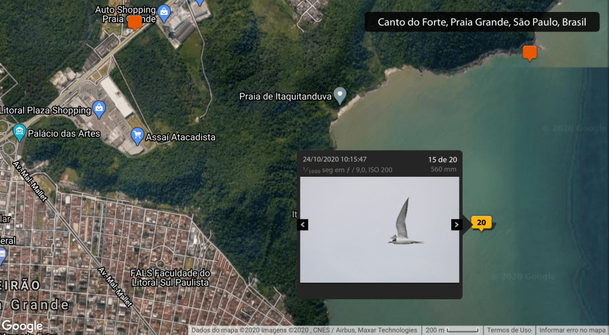Click the Canto do Forte location label

point(482,23)
